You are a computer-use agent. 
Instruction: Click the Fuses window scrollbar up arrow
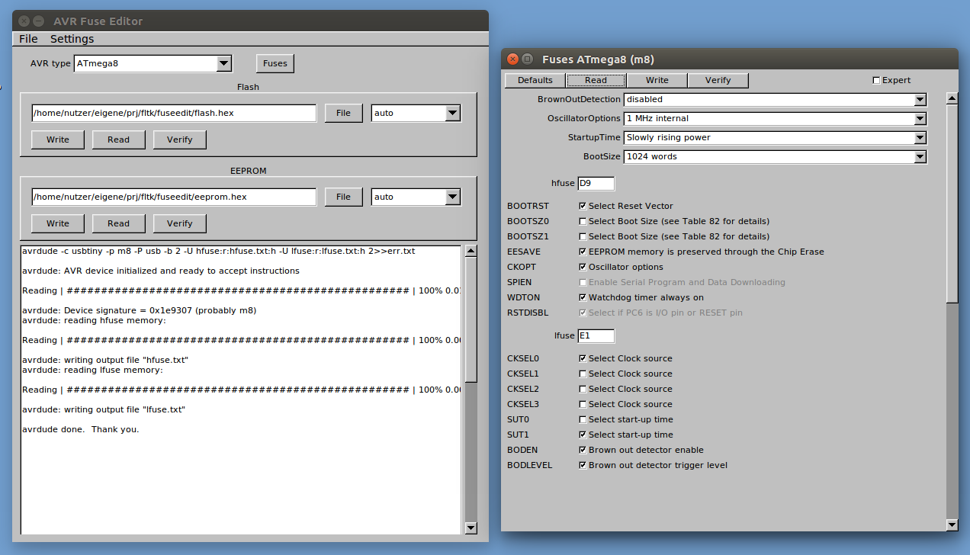[x=952, y=98]
